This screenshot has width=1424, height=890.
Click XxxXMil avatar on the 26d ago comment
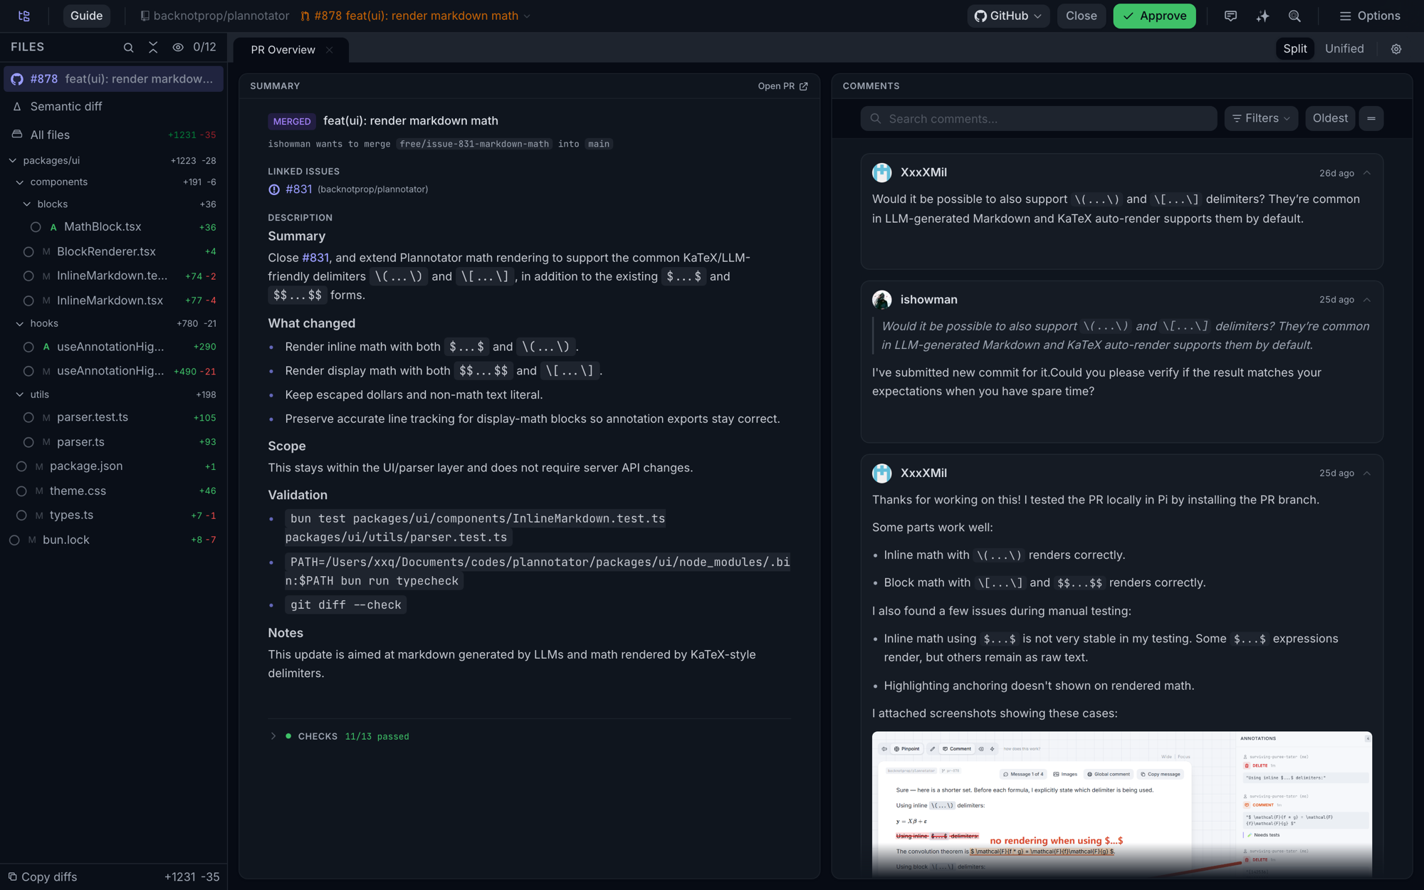[x=882, y=172]
